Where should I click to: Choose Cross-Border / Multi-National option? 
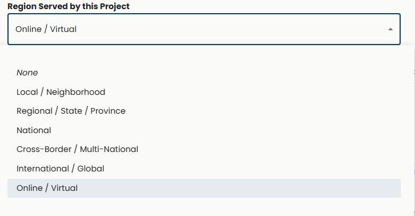tap(204, 149)
